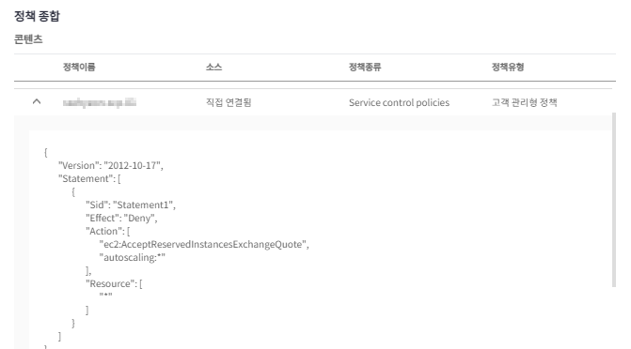Click the '고객 관리형 정책' type cell
This screenshot has width=631, height=349.
[x=525, y=102]
